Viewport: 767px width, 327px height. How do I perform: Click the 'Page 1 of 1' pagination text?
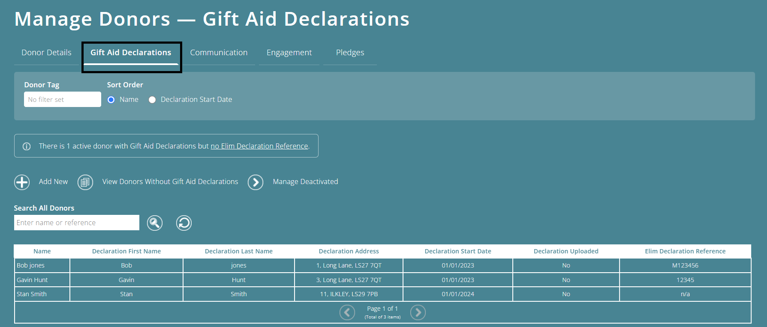point(382,309)
